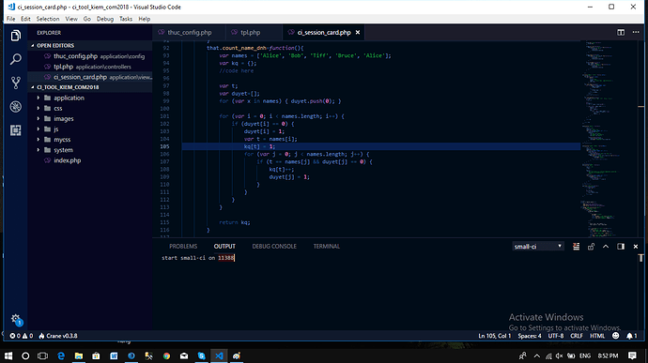The height and width of the screenshot is (363, 648).
Task: Open errors and warnings count in status bar
Action: (x=21, y=336)
